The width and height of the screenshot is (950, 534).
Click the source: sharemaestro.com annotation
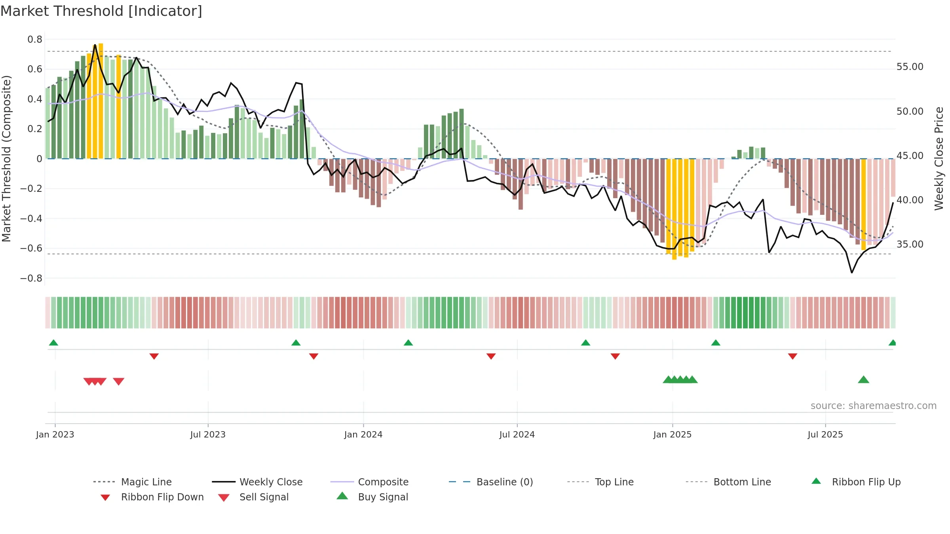point(874,406)
